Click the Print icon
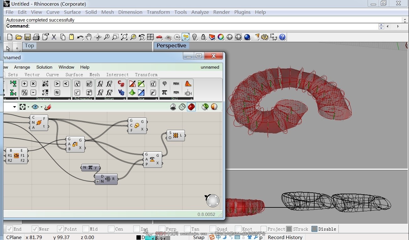This screenshot has width=409, height=240. (x=36, y=37)
